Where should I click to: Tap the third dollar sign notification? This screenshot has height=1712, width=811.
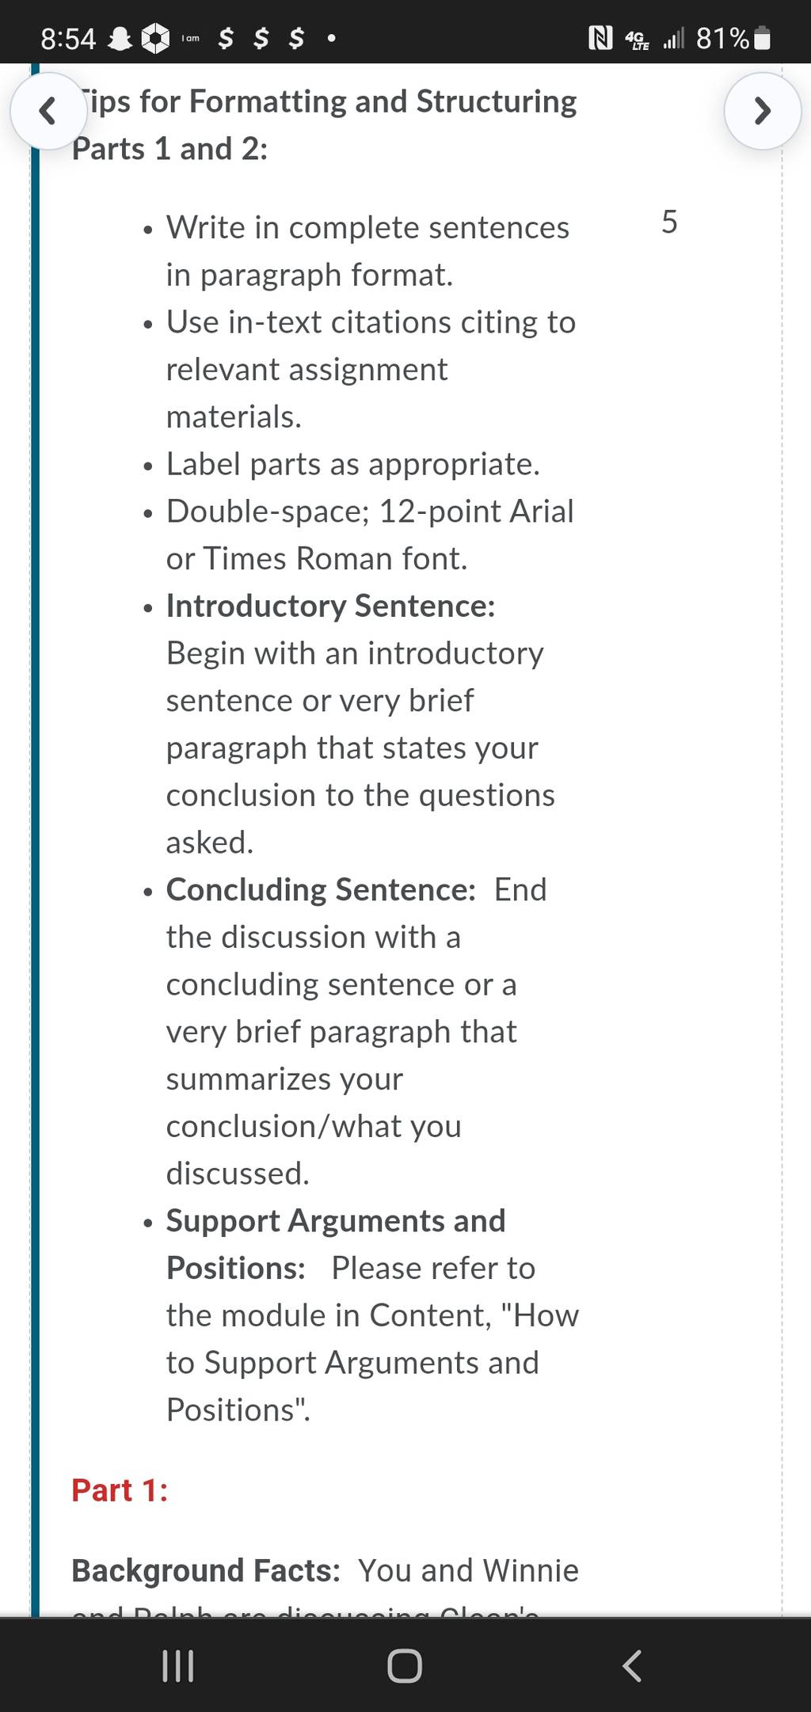296,37
